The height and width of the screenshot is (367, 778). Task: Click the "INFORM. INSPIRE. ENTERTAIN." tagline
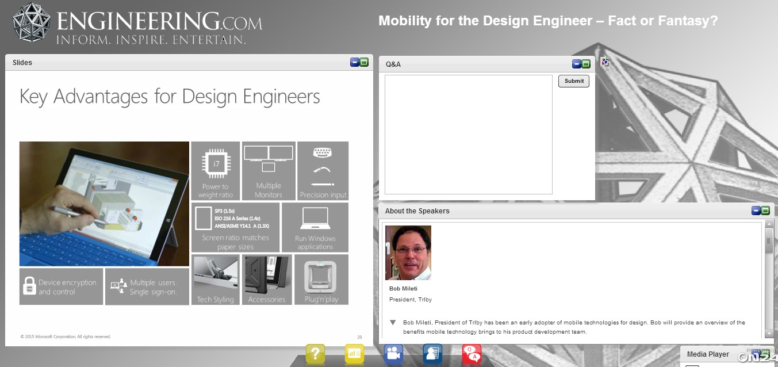click(x=151, y=40)
